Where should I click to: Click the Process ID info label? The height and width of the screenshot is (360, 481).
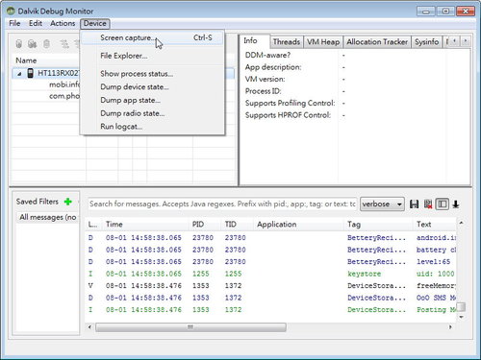coord(264,91)
